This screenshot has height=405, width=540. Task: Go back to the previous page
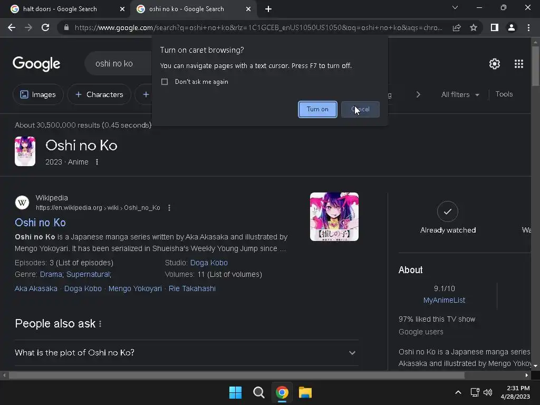(12, 27)
